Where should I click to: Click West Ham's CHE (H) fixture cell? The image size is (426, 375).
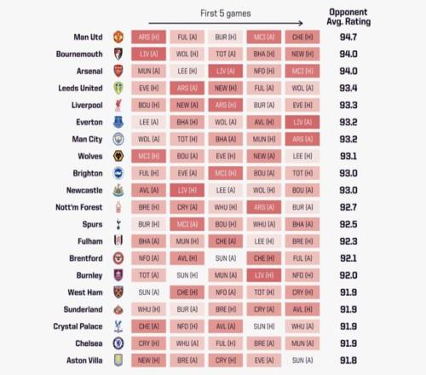pyautogui.click(x=187, y=292)
